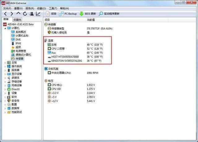Collapse the 计算机 tree node

(x=5, y=28)
